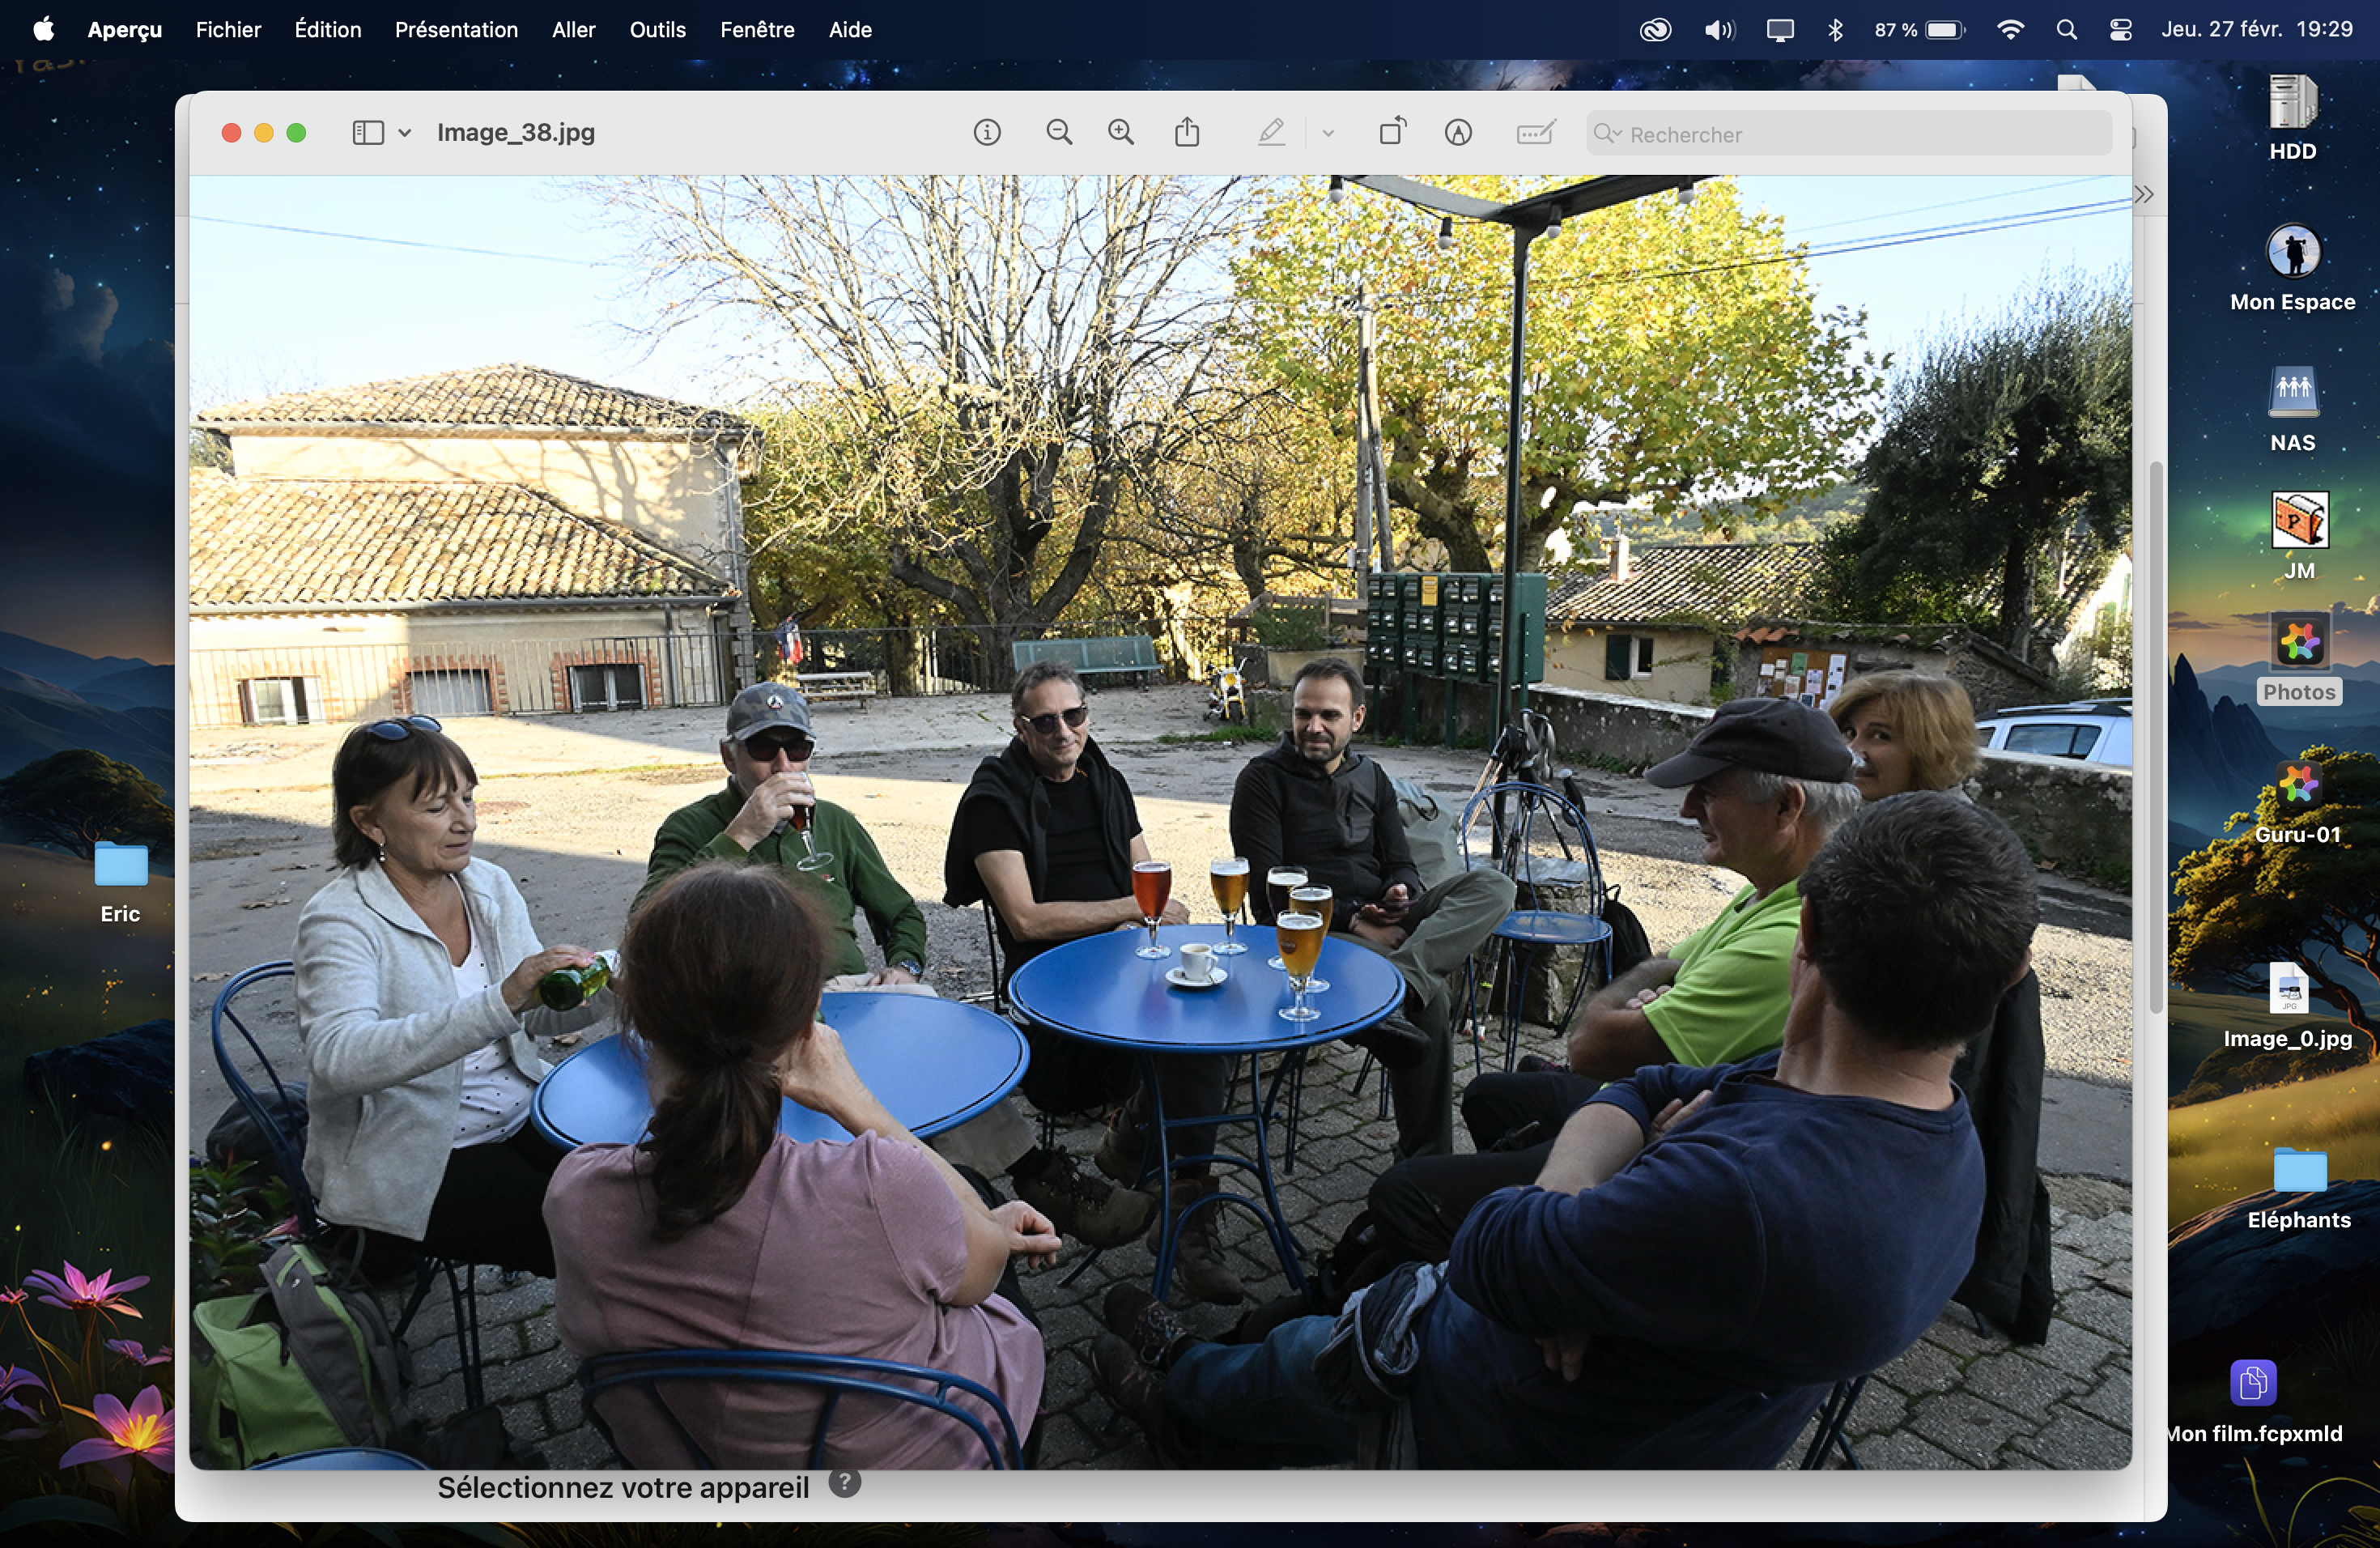Open the Outils menu
Screen dimensions: 2380x1548
pos(657,30)
